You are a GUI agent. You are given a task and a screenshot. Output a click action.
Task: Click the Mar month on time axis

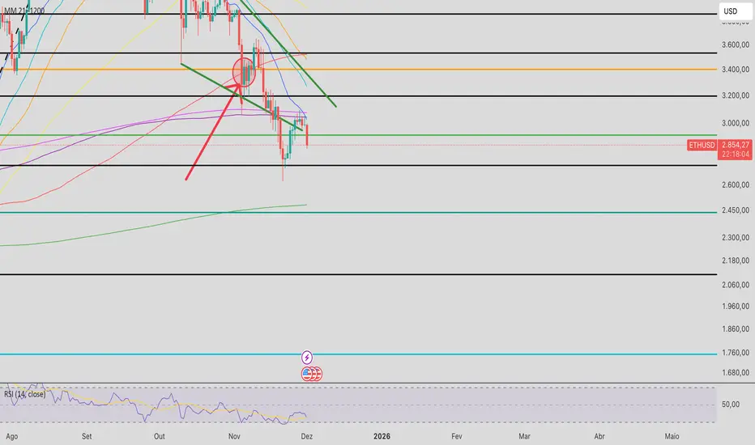[x=524, y=436]
